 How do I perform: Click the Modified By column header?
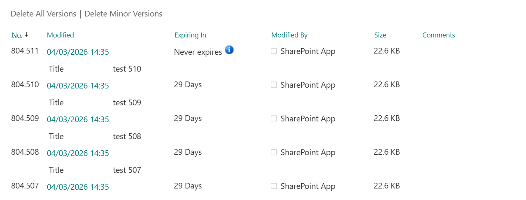click(x=289, y=35)
